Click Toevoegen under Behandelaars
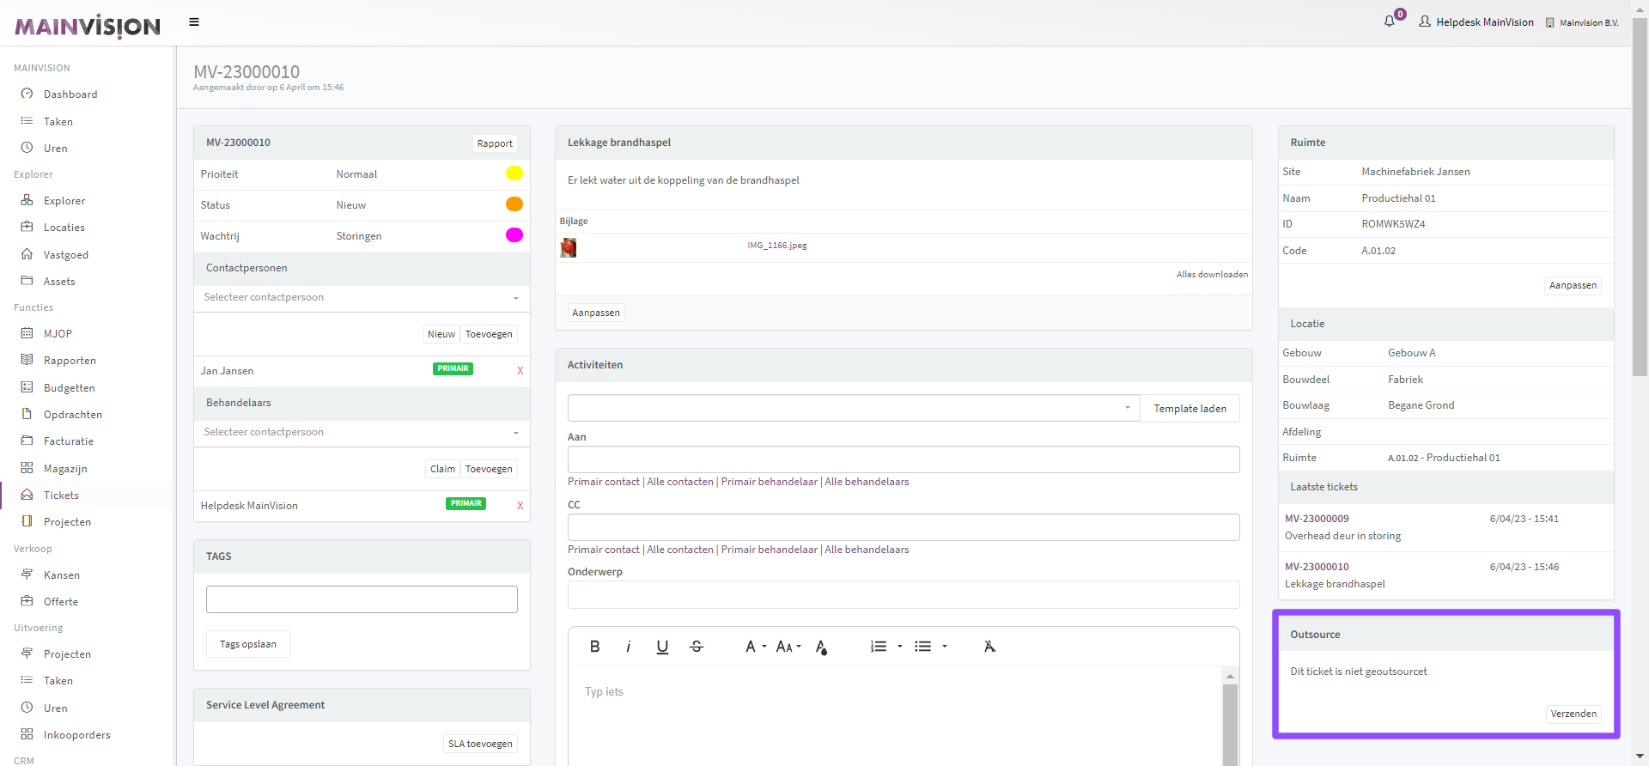The image size is (1649, 766). click(489, 469)
